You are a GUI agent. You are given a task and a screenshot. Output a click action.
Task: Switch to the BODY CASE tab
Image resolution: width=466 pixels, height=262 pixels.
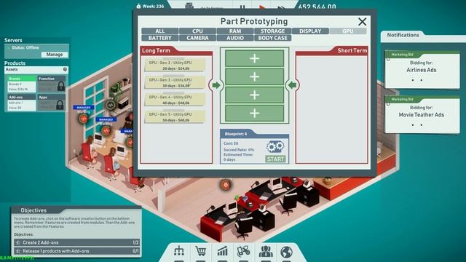click(x=272, y=38)
